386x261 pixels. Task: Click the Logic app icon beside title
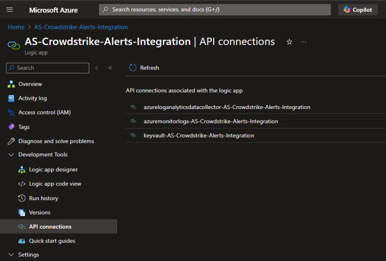14,45
